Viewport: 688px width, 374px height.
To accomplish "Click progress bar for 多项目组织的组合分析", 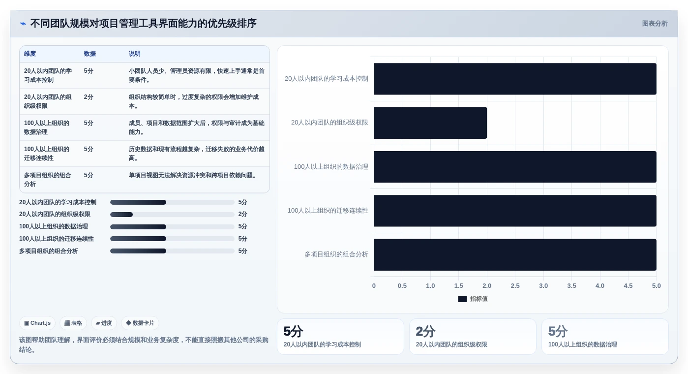I will click(x=172, y=251).
